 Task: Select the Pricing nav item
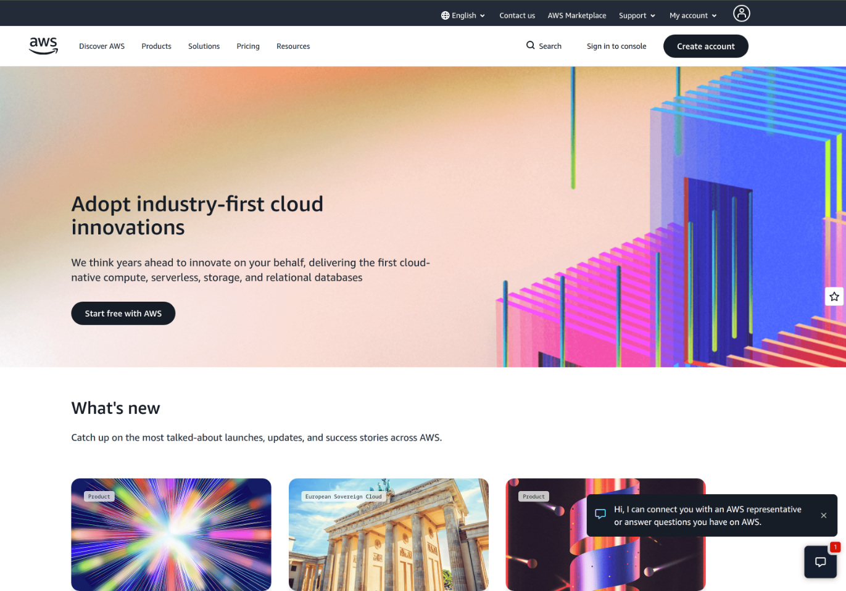coord(248,46)
